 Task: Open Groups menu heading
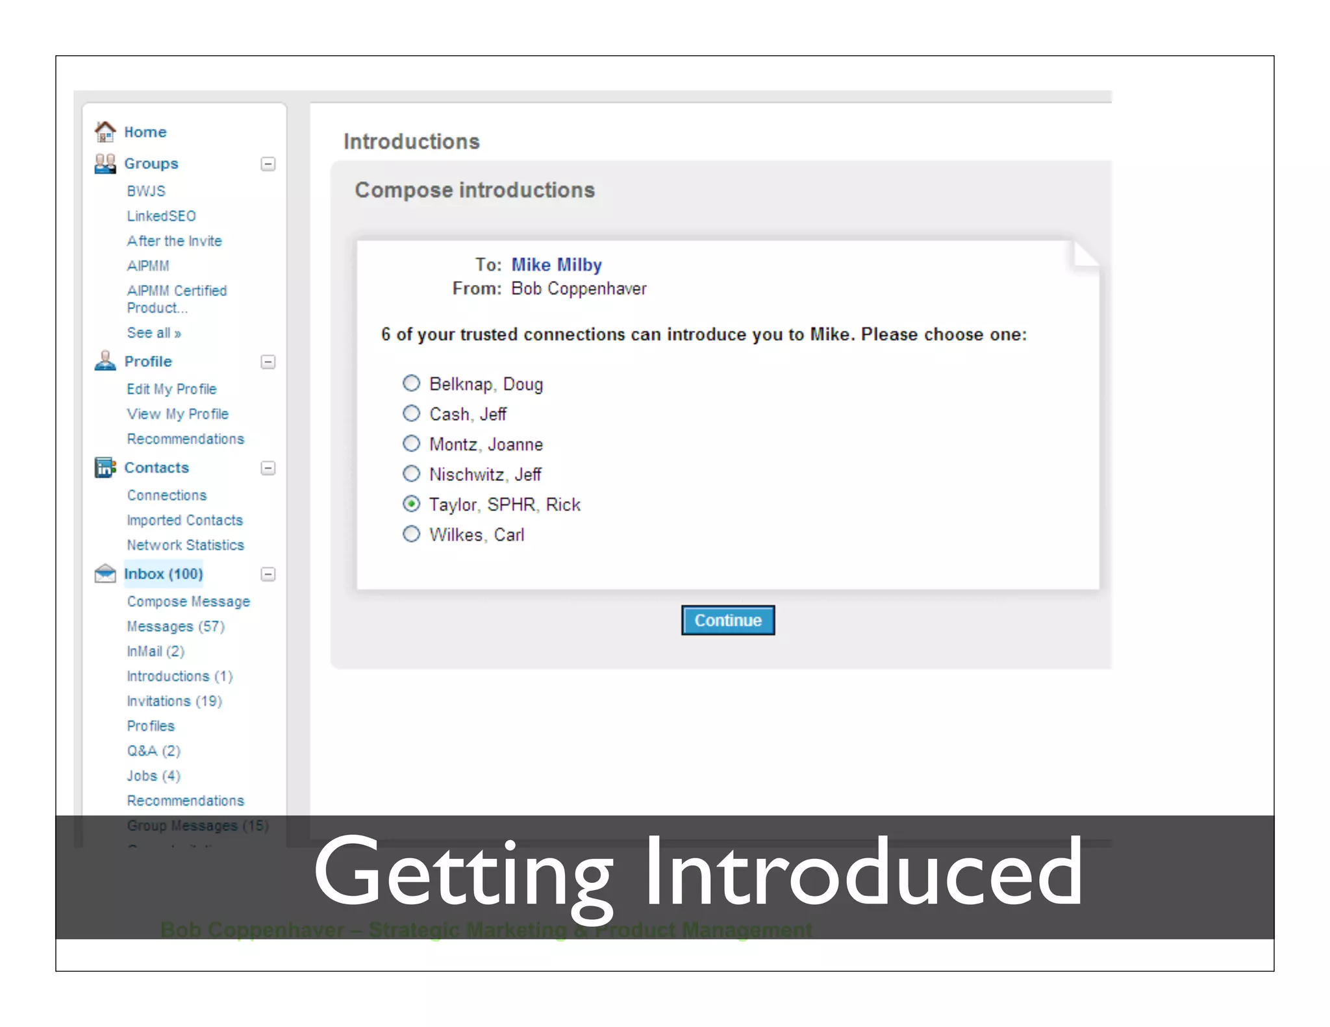click(x=151, y=164)
